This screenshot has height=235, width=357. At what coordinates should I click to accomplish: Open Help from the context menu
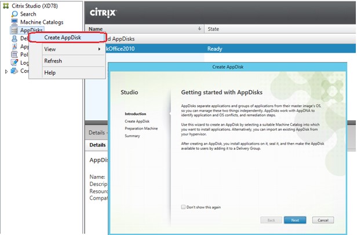[50, 72]
